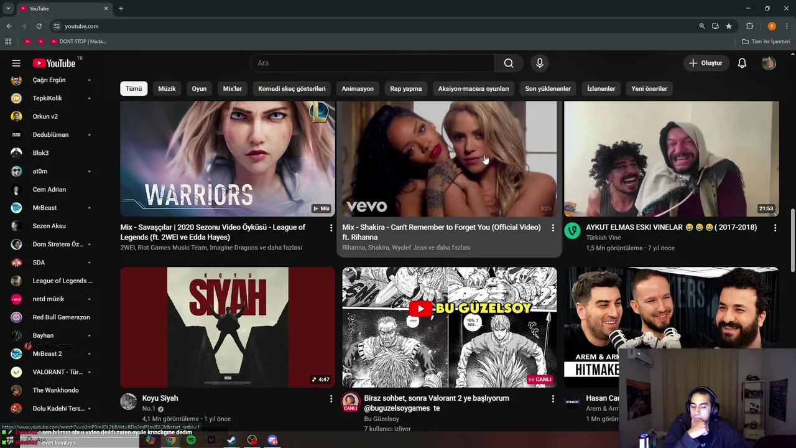This screenshot has width=796, height=448.
Task: Click AYKUT ELMAS ESKI VINELAR title
Action: [672, 227]
